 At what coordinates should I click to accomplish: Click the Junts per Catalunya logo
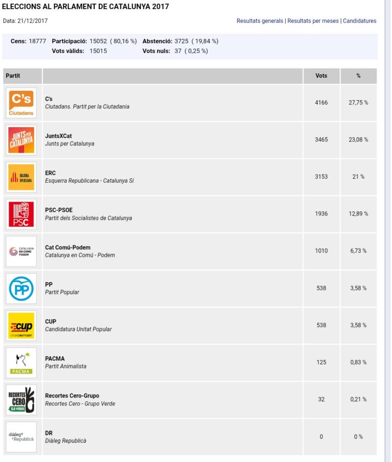click(x=21, y=140)
